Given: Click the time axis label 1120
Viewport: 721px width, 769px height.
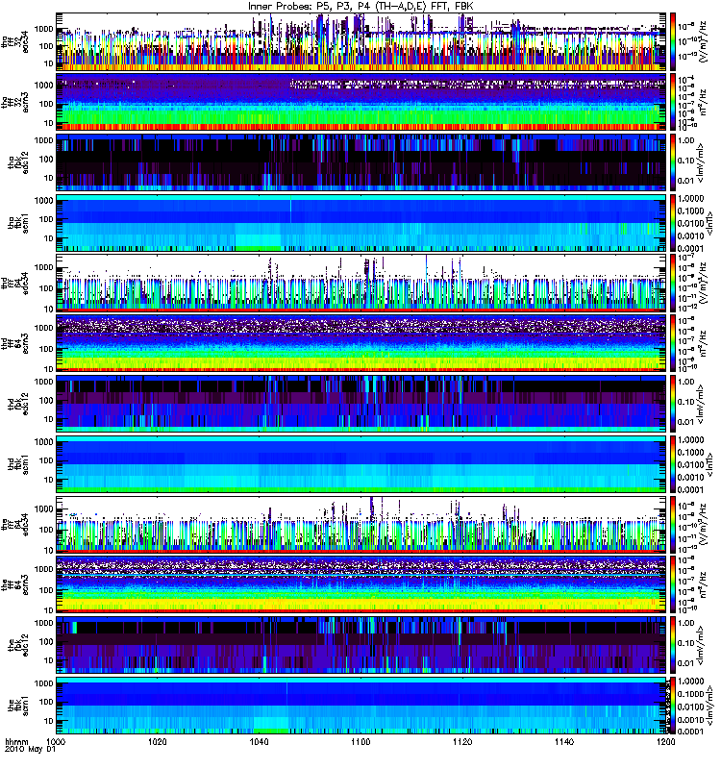Looking at the screenshot, I should point(462,741).
